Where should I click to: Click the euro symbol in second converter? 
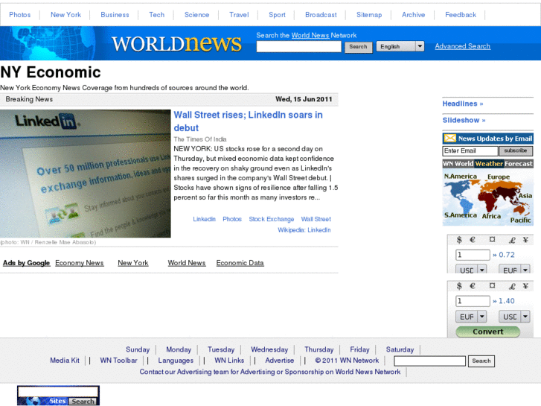[x=473, y=286]
